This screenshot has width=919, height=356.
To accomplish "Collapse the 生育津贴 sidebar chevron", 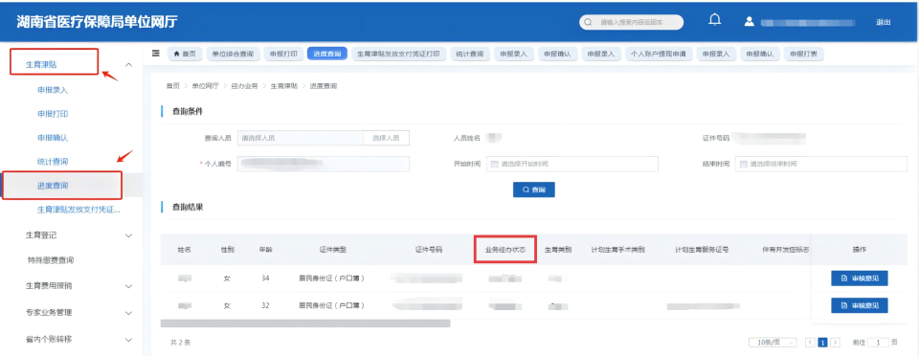I will tap(129, 64).
